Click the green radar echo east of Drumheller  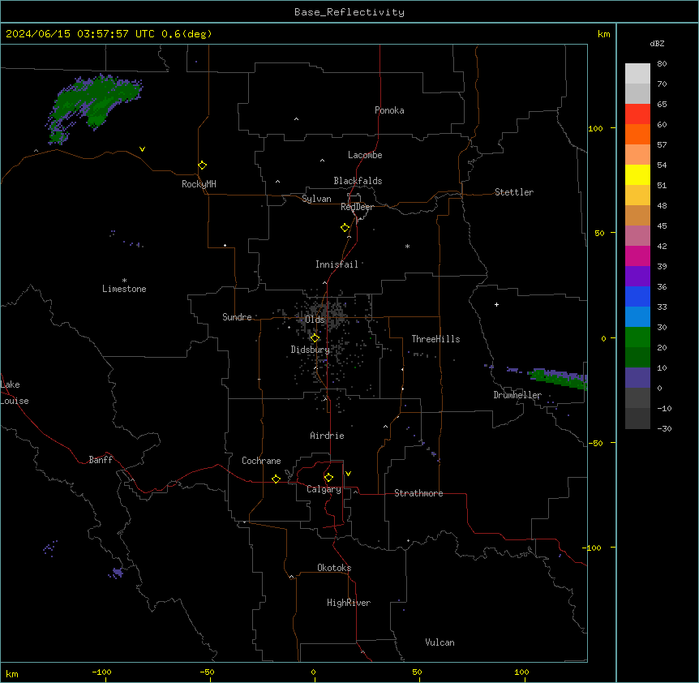[558, 378]
